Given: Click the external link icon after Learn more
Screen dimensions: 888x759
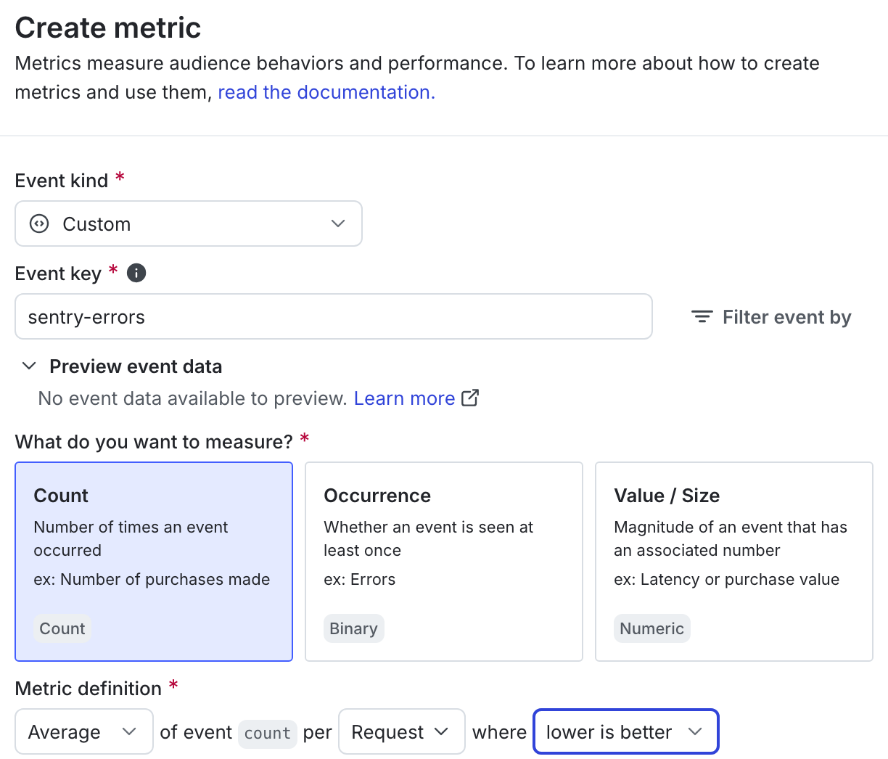Looking at the screenshot, I should pos(469,398).
